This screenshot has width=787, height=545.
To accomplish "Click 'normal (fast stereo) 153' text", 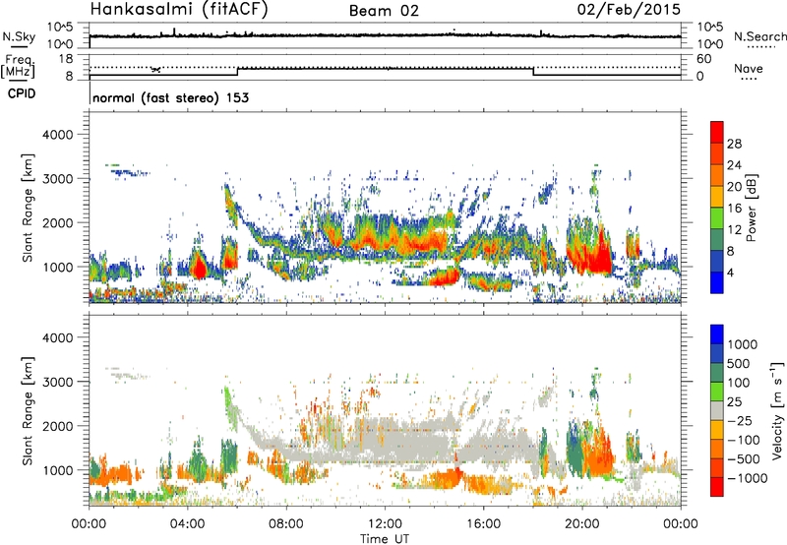I will coord(170,98).
